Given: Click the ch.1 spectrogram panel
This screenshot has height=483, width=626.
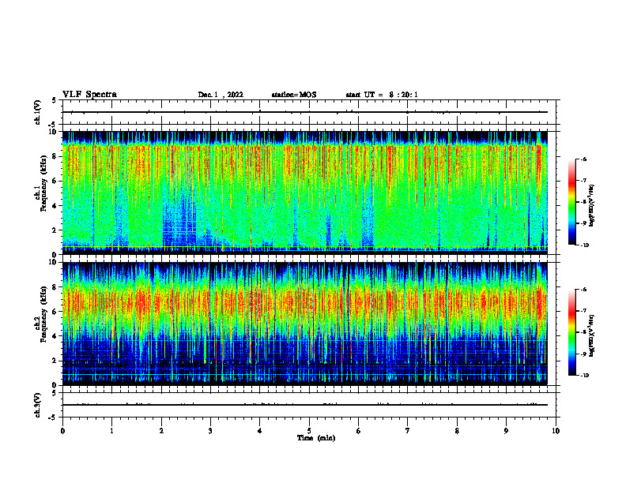Looking at the screenshot, I should 304,193.
